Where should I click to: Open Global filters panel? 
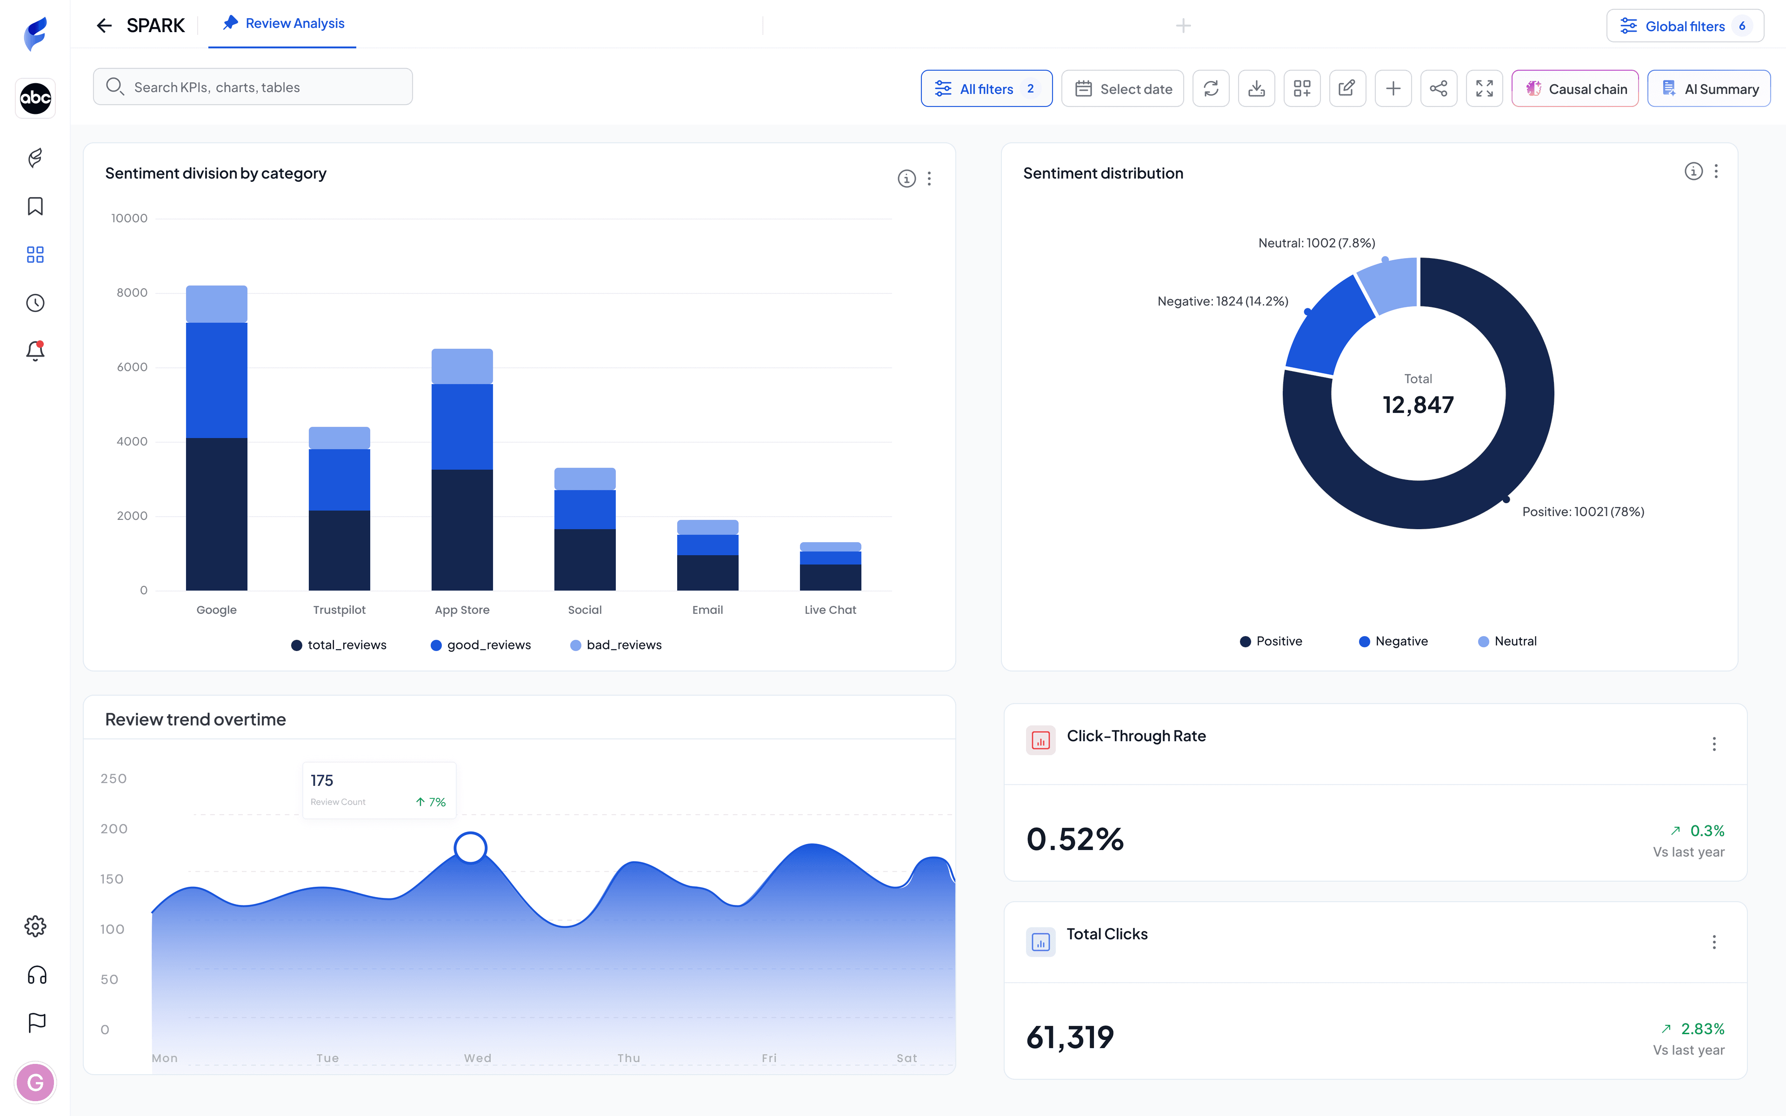coord(1685,26)
